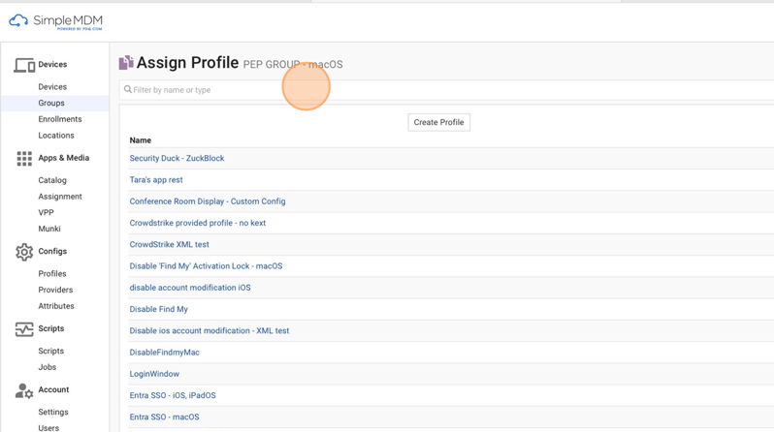Open the Scripts sub-item in sidebar

(50, 352)
